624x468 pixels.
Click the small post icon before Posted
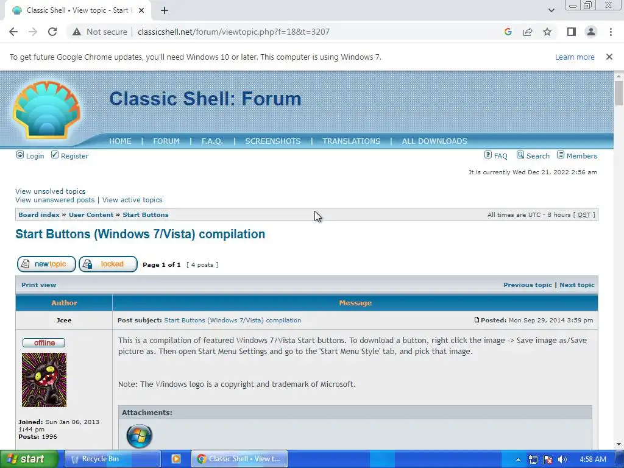click(x=477, y=320)
